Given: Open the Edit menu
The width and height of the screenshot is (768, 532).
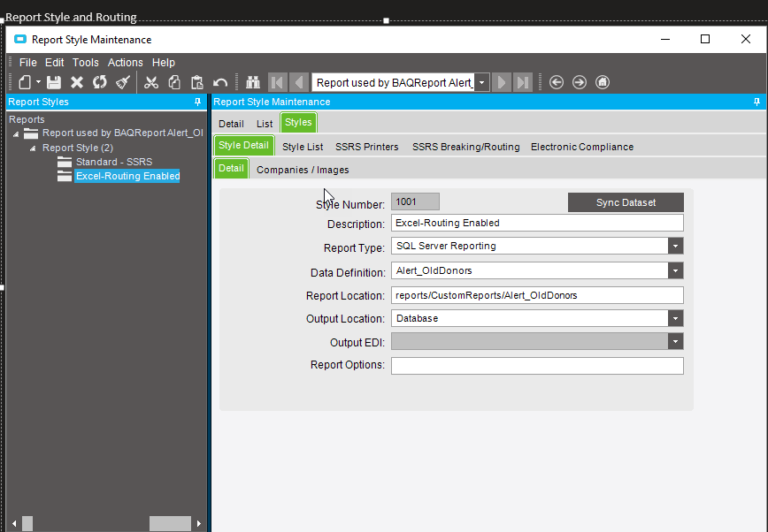Looking at the screenshot, I should [x=54, y=63].
